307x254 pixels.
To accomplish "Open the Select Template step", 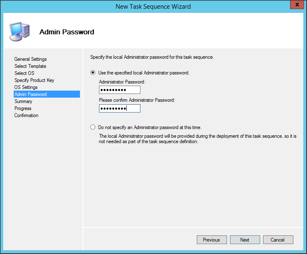I will point(30,66).
